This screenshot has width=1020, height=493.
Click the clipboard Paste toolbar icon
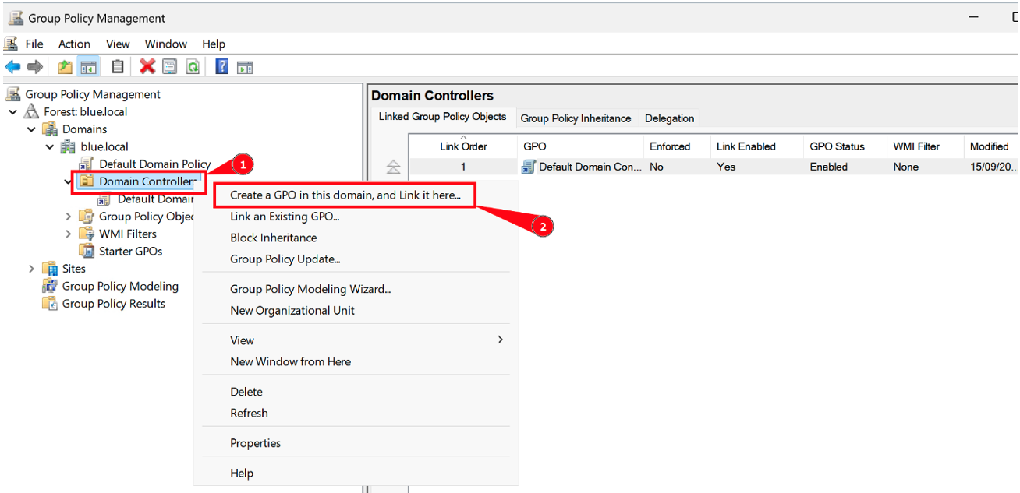pyautogui.click(x=118, y=67)
